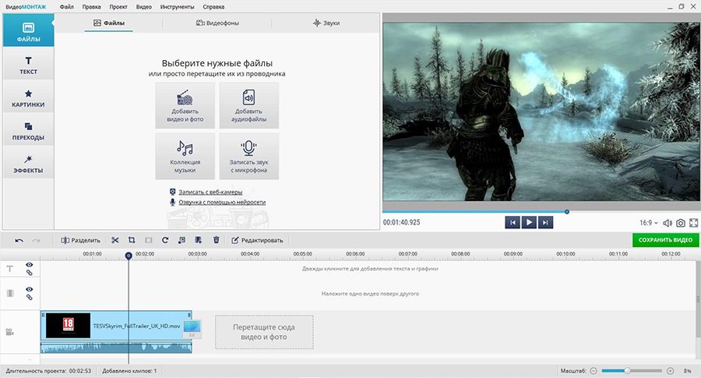Take a snapshot with camera icon
The image size is (701, 378).
point(681,223)
